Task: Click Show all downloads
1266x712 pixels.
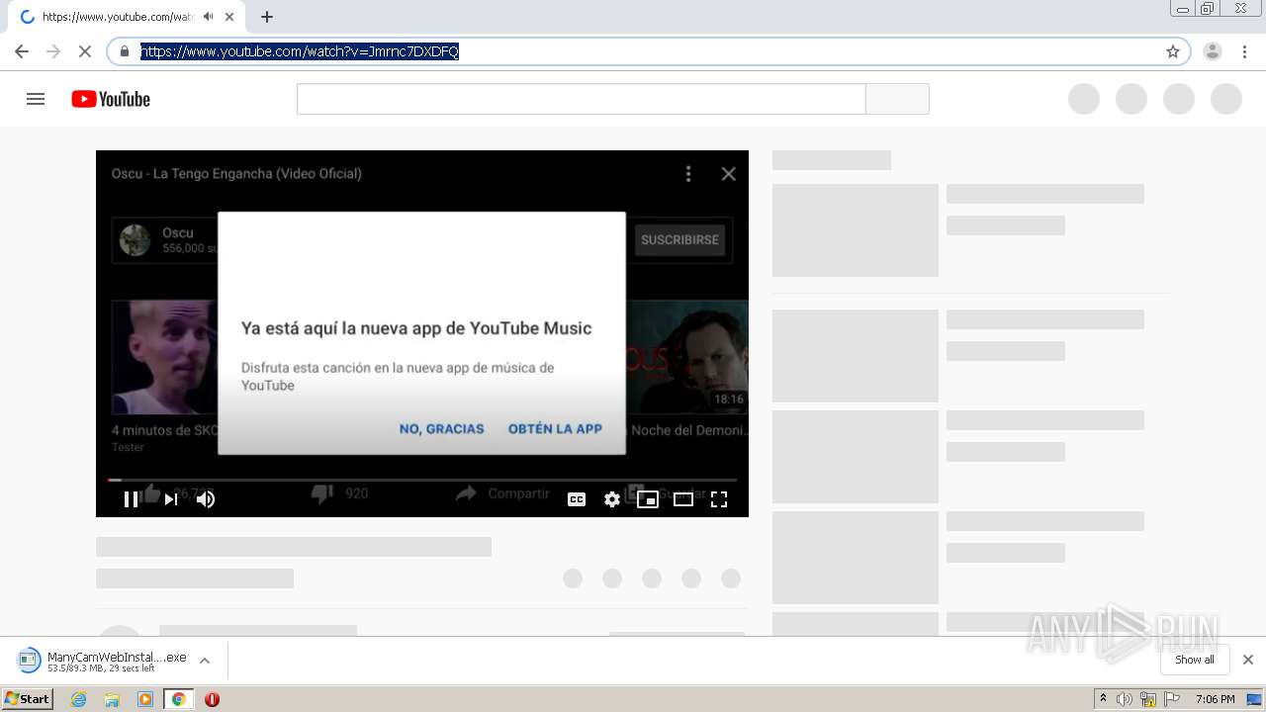Action: pos(1195,660)
